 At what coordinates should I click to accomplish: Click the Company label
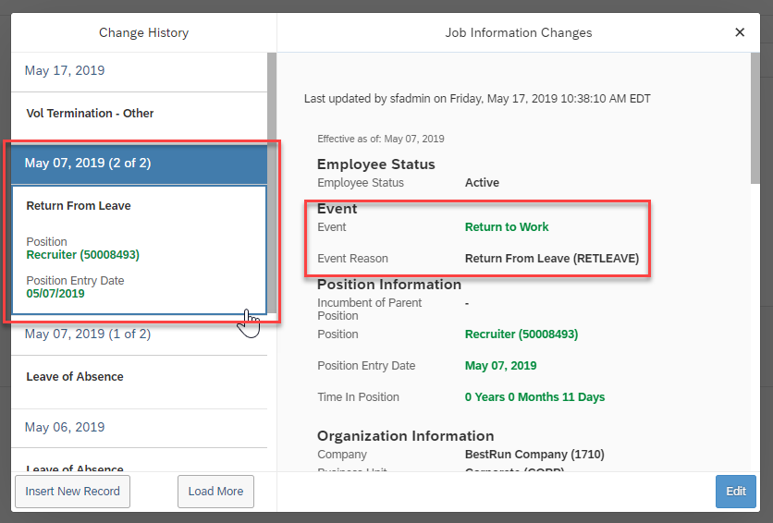pyautogui.click(x=341, y=455)
